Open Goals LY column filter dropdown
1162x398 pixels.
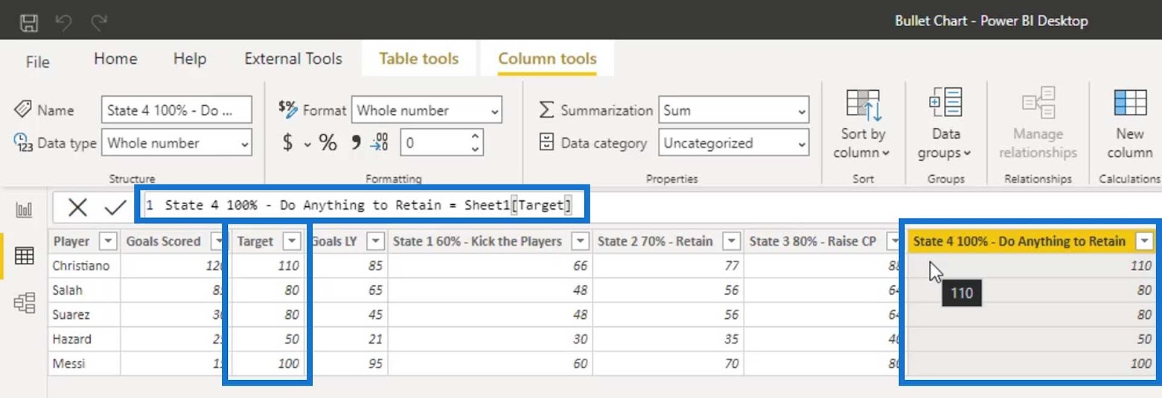click(375, 241)
